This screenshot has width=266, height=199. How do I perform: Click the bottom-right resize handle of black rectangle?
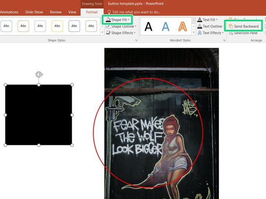[x=72, y=145]
